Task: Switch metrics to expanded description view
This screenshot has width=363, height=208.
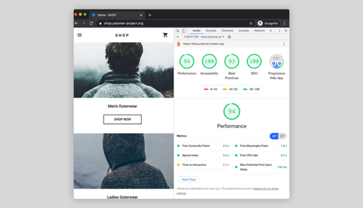Action: coord(282,136)
